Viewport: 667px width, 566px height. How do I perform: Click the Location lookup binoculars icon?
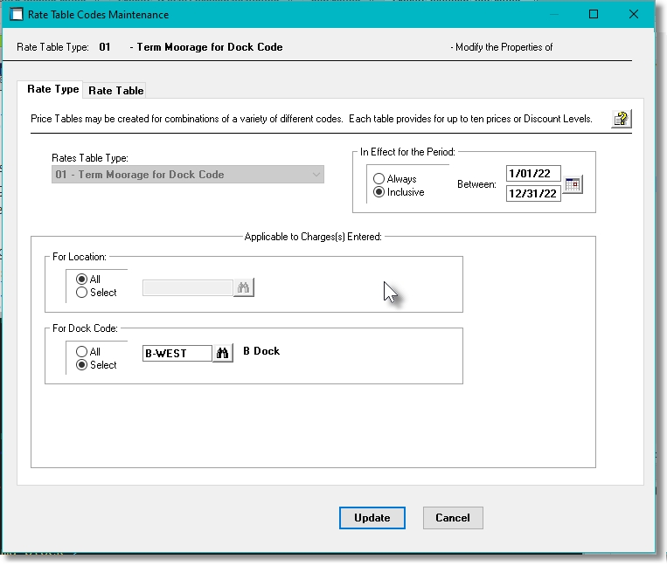pos(243,287)
